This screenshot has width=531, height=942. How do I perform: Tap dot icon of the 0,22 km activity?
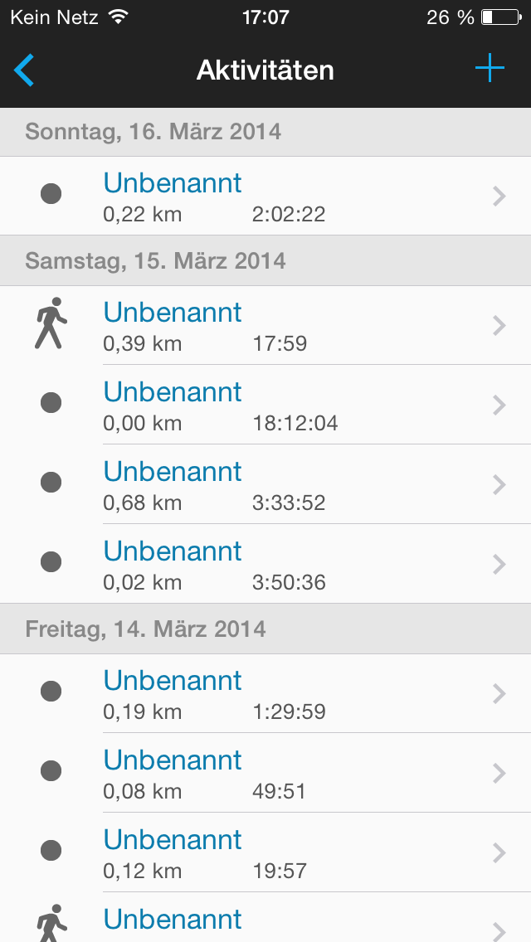point(51,195)
